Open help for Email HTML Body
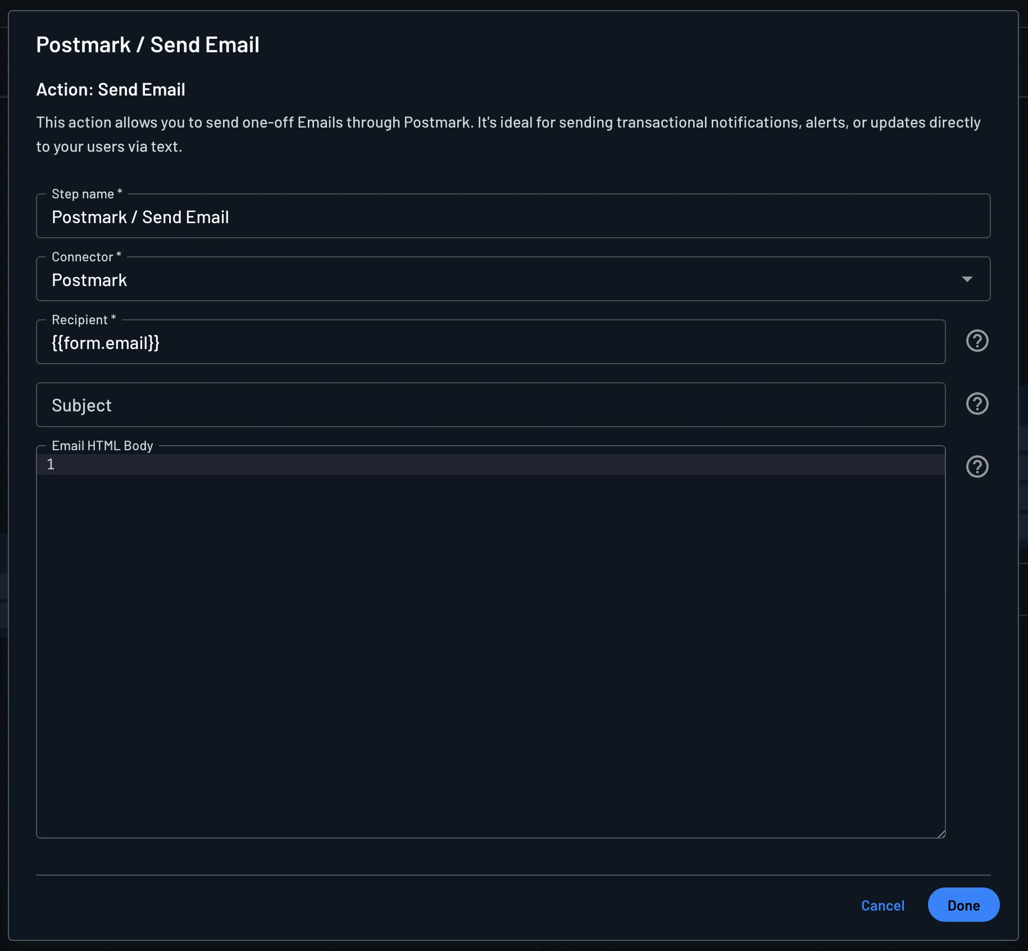Screen dimensions: 1028x951 coord(976,467)
